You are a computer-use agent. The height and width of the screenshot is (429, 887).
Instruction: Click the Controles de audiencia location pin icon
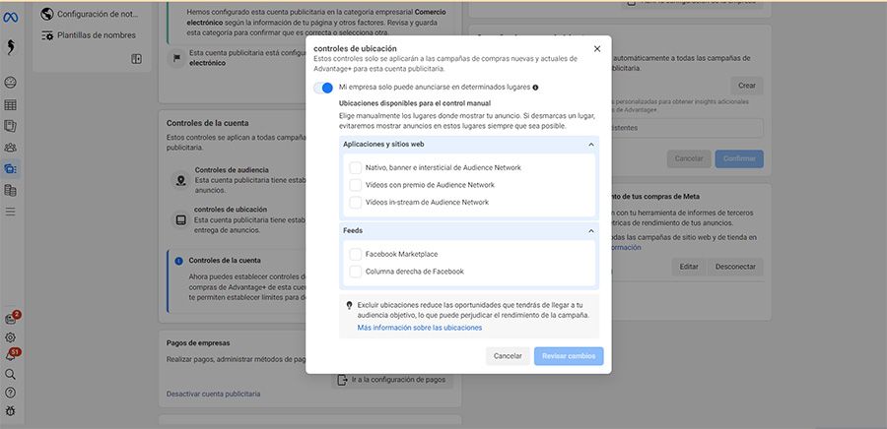pyautogui.click(x=181, y=181)
